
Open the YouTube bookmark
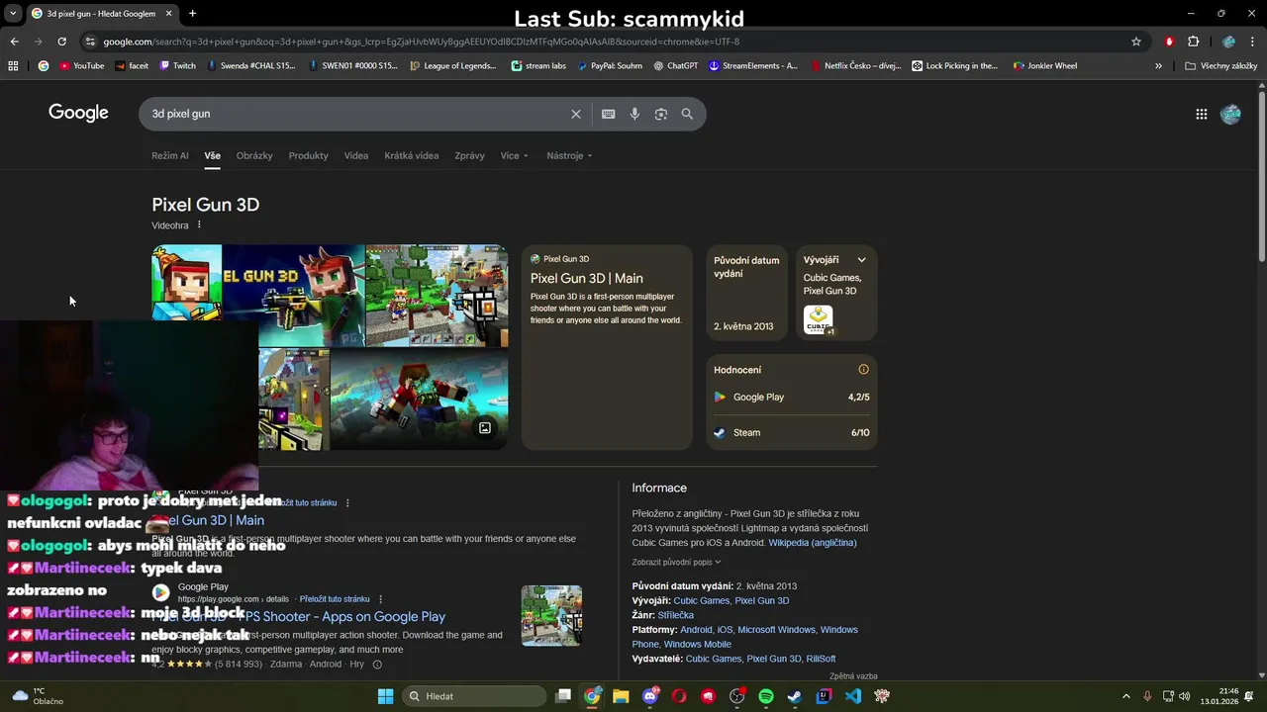click(81, 66)
